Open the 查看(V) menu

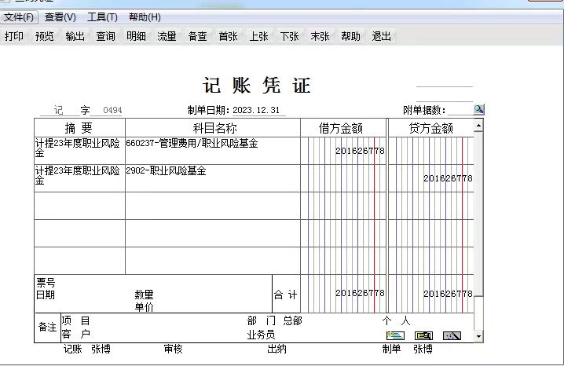[x=60, y=17]
